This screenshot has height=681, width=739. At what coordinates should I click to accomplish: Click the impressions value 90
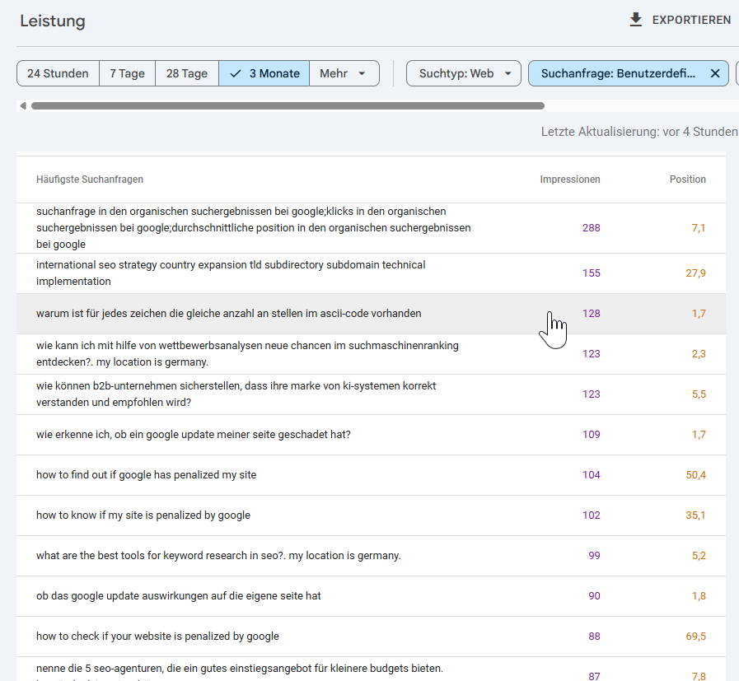click(x=594, y=595)
